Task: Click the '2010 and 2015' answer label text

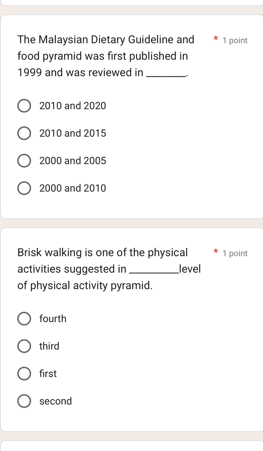Action: 73,133
